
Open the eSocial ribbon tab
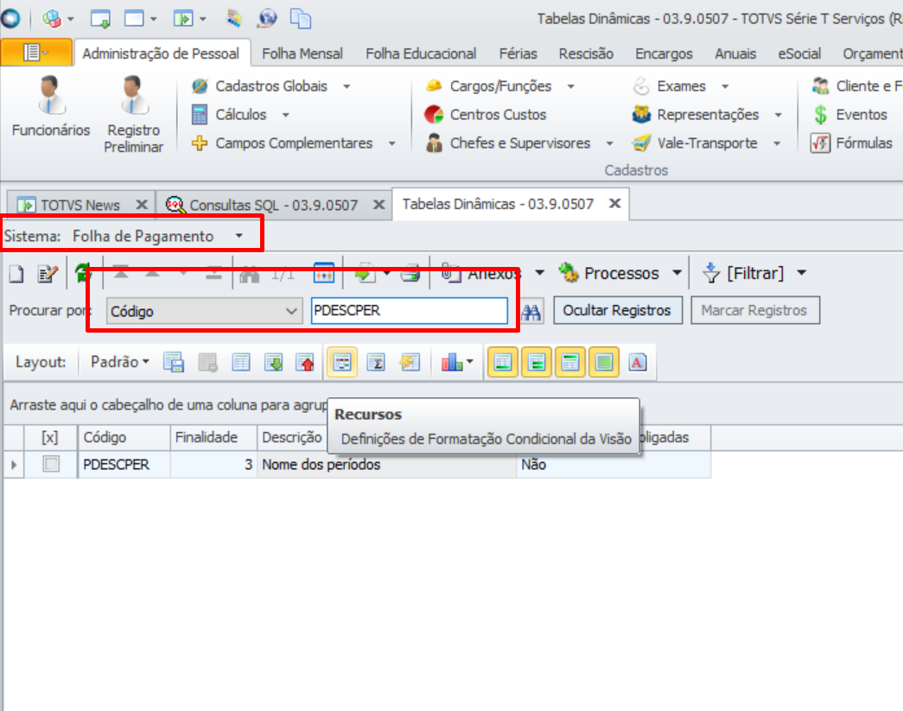tap(799, 54)
